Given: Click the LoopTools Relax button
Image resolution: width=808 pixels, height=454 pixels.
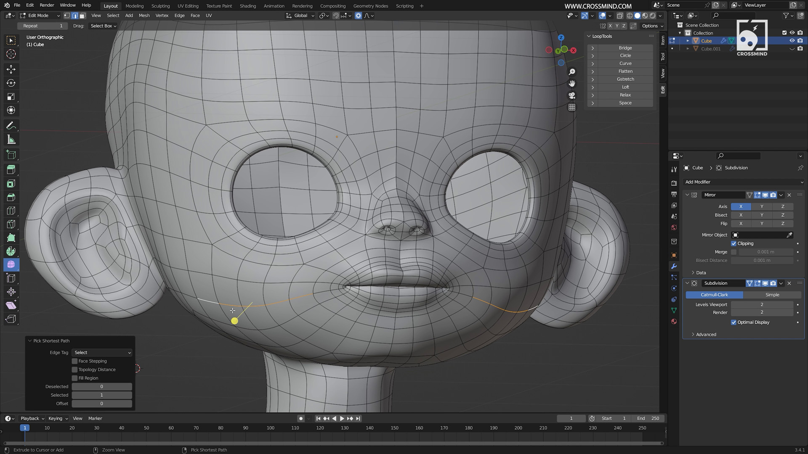Looking at the screenshot, I should click(x=625, y=95).
